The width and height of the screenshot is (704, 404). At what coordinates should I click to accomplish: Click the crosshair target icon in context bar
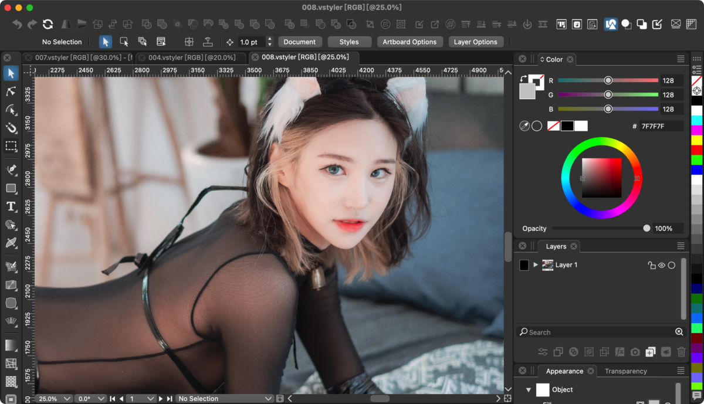[x=189, y=42]
